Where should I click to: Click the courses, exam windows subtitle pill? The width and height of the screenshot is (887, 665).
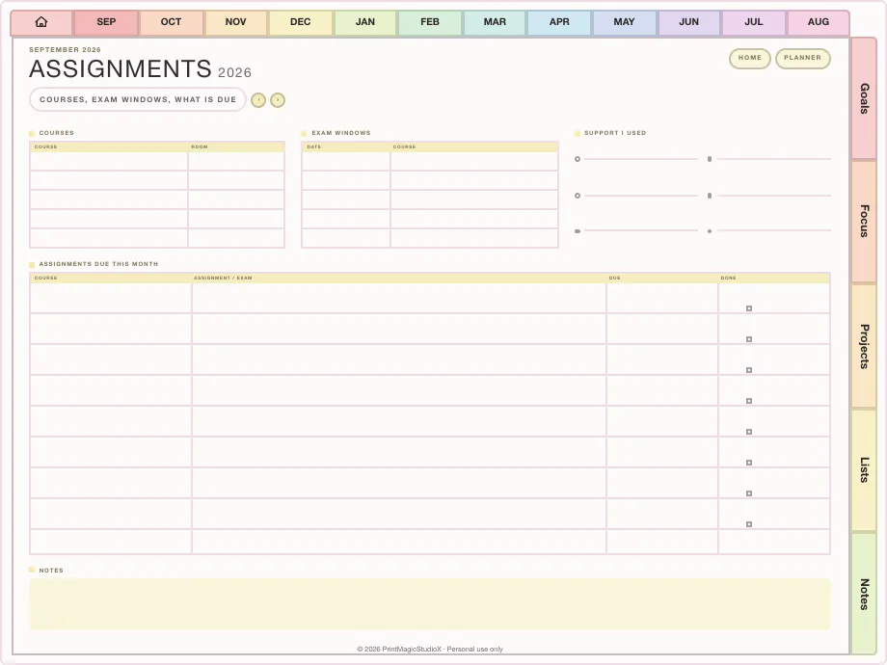click(138, 99)
